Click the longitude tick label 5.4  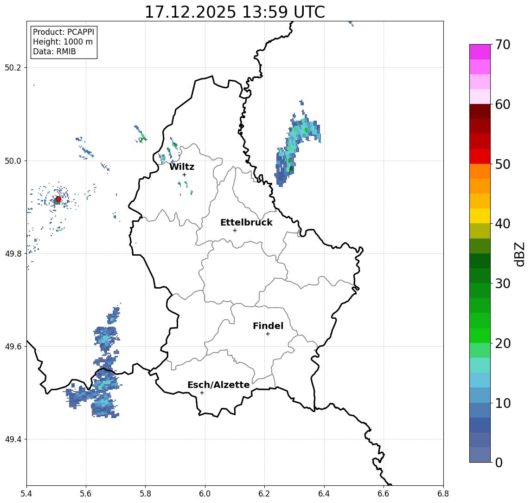coord(26,494)
